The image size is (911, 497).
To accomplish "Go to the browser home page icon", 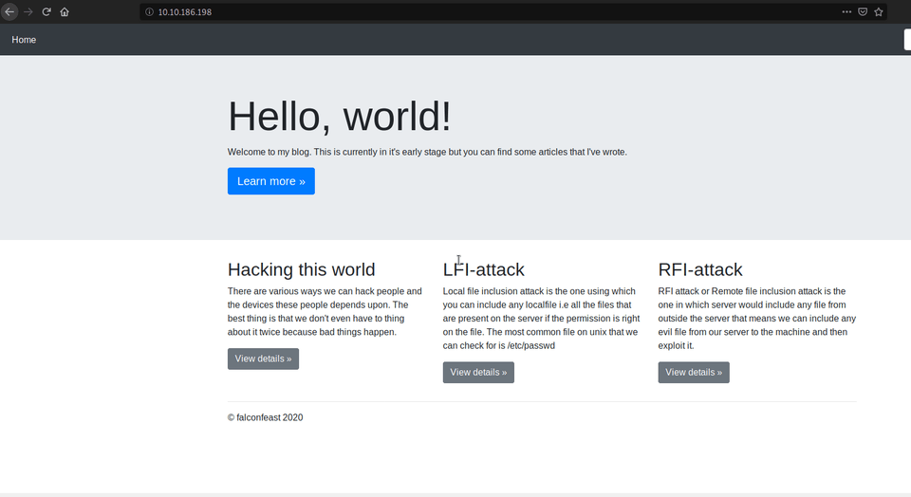I will pos(65,11).
